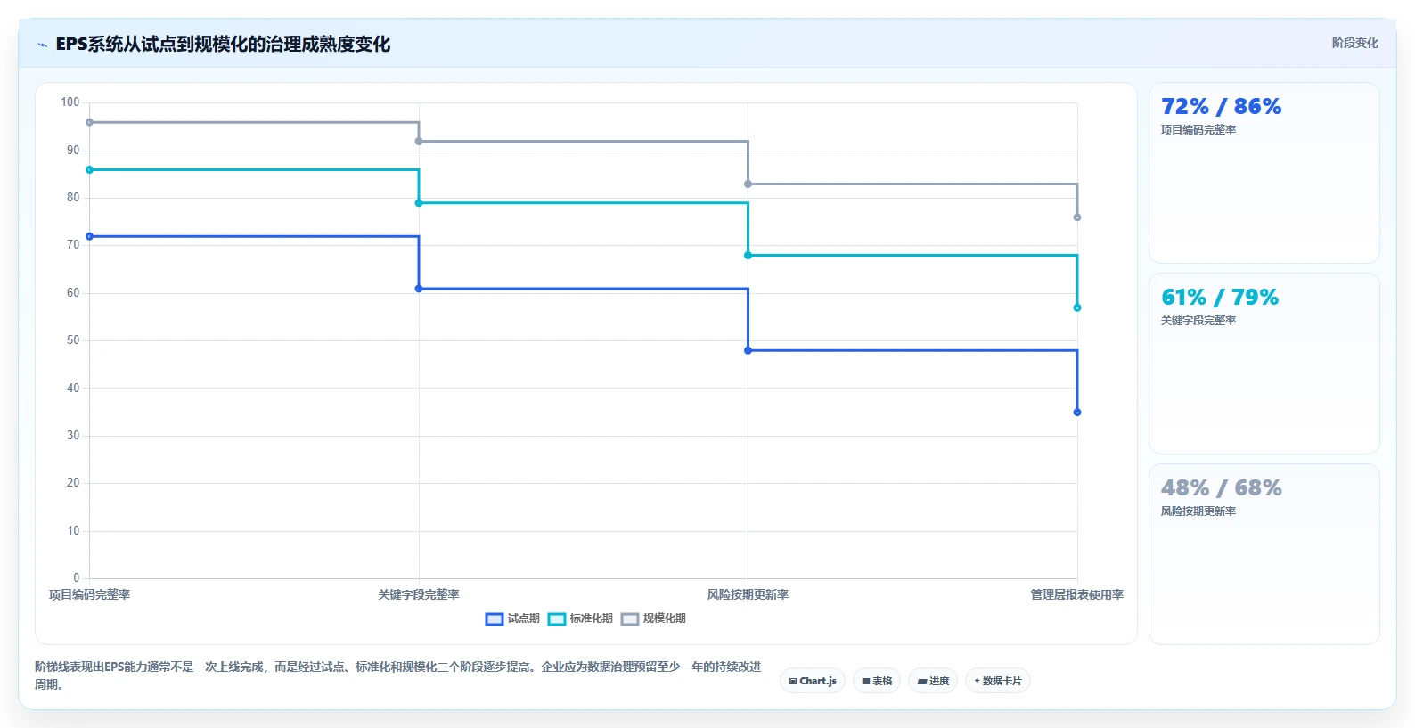The image size is (1415, 728).
Task: Click the y-axis value 100
Action: coord(70,102)
